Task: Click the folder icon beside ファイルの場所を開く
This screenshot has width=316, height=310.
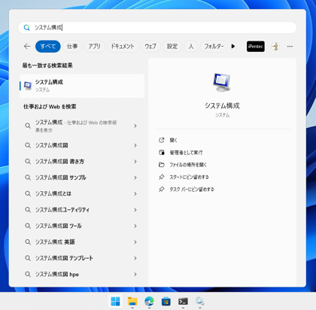Action: 162,165
